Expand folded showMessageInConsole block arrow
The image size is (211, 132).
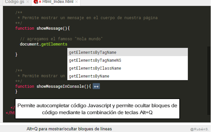[x=96, y=86]
